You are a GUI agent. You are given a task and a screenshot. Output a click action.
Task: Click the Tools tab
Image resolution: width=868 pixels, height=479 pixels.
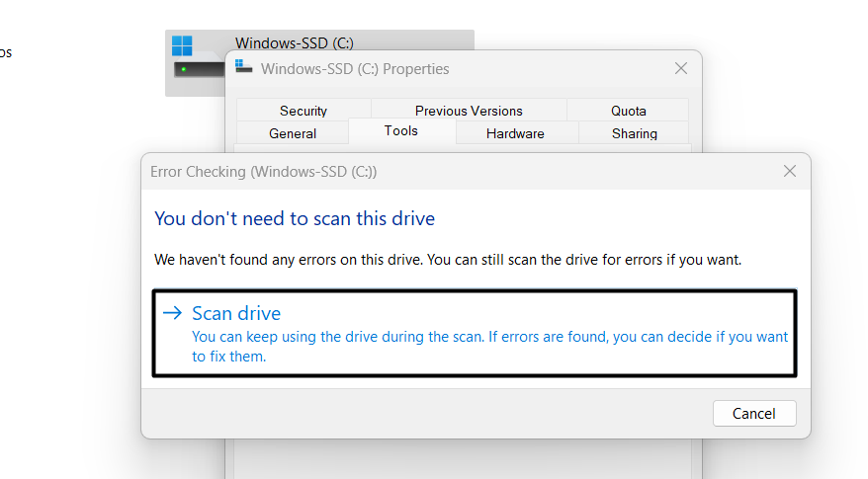pyautogui.click(x=401, y=131)
